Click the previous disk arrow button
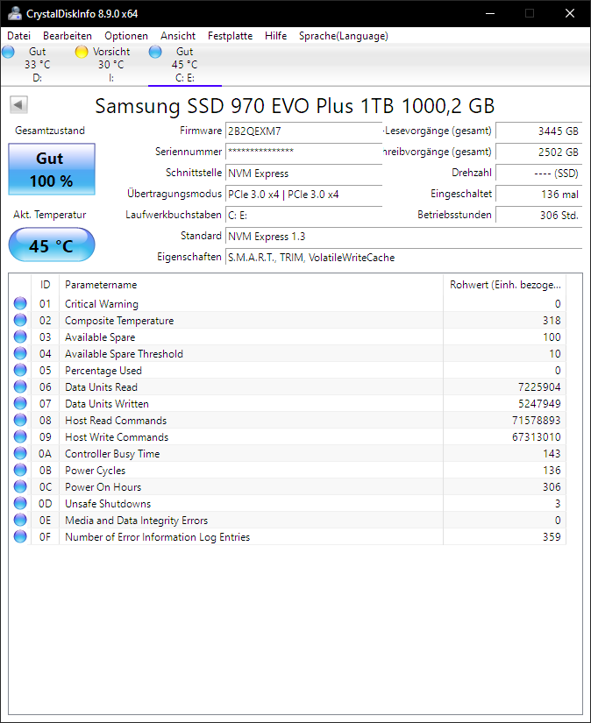The image size is (591, 723). [19, 104]
